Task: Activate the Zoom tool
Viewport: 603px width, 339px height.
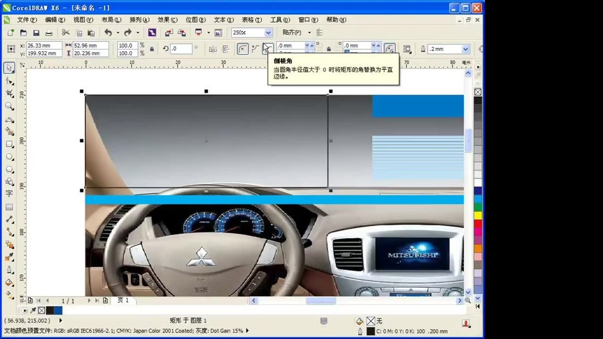Action: 9,105
